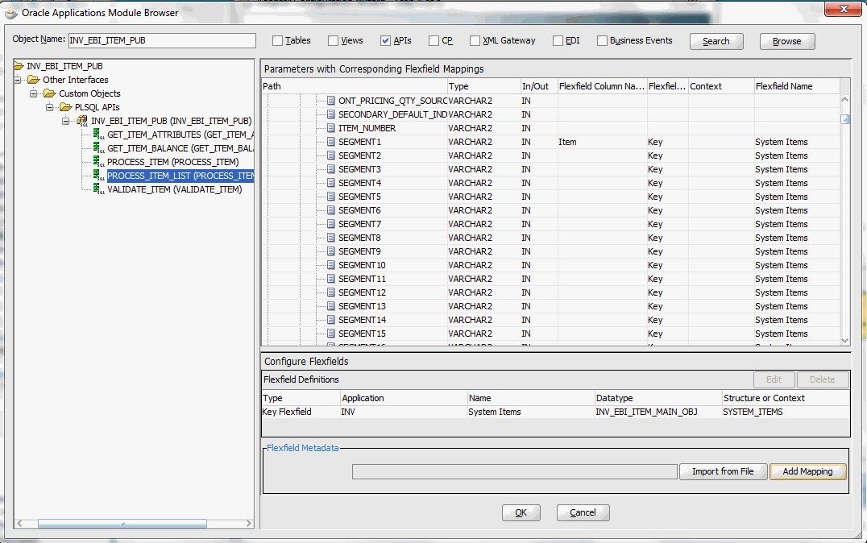Click the tree panel horizontal scrollbar thumb

[x=122, y=523]
